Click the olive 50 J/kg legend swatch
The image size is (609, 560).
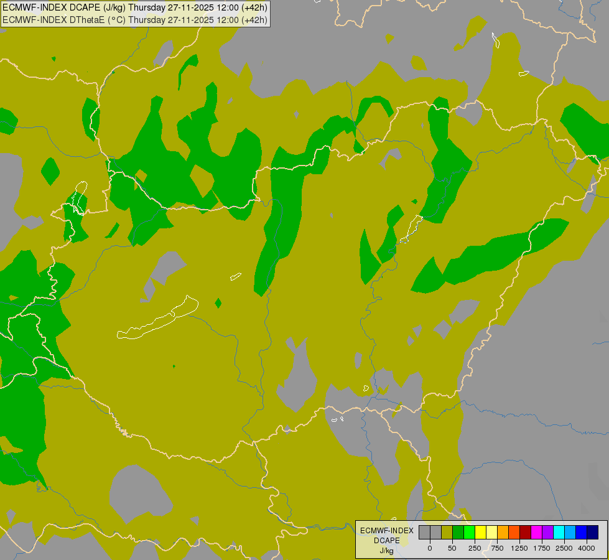(x=447, y=532)
